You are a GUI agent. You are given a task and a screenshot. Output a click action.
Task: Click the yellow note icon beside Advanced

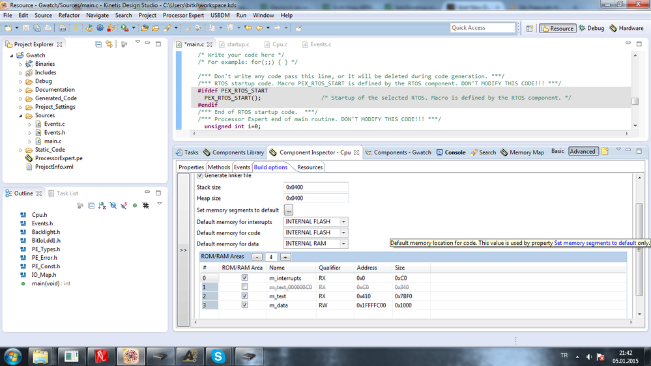point(605,152)
